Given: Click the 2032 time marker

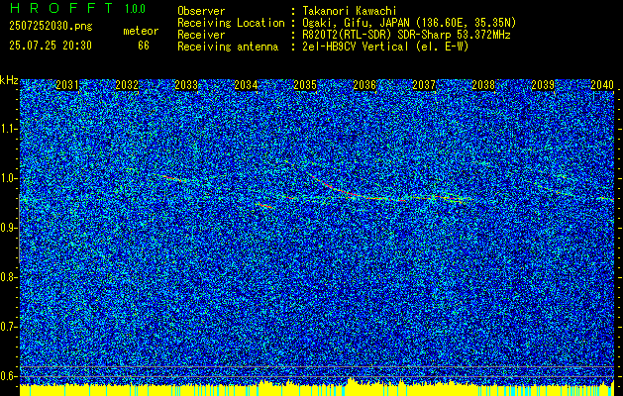Looking at the screenshot, I should [127, 85].
